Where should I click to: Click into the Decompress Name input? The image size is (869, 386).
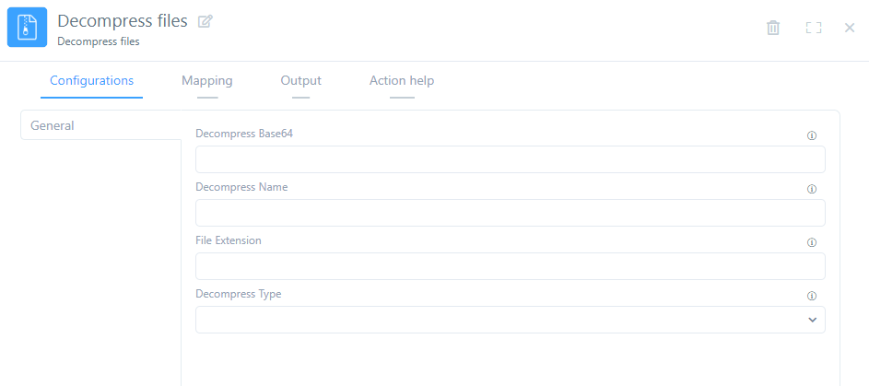pyautogui.click(x=510, y=213)
